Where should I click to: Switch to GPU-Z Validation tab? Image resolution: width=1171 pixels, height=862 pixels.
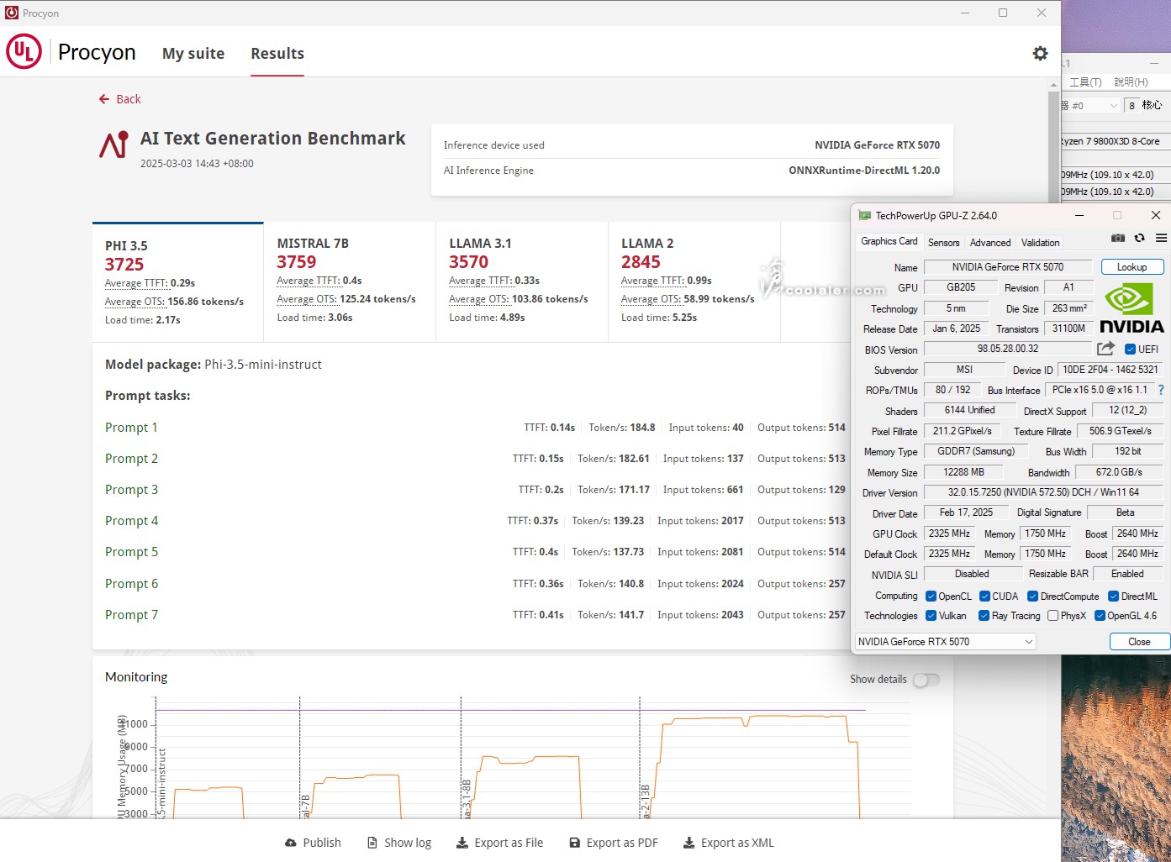point(1040,243)
